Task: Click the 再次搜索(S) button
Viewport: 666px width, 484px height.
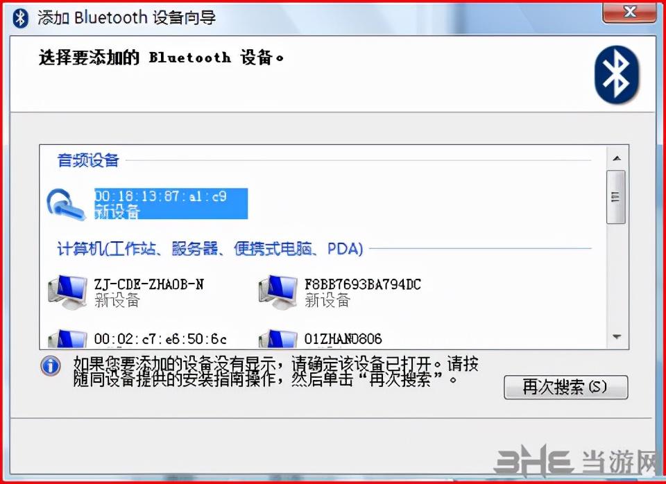Action: 565,387
